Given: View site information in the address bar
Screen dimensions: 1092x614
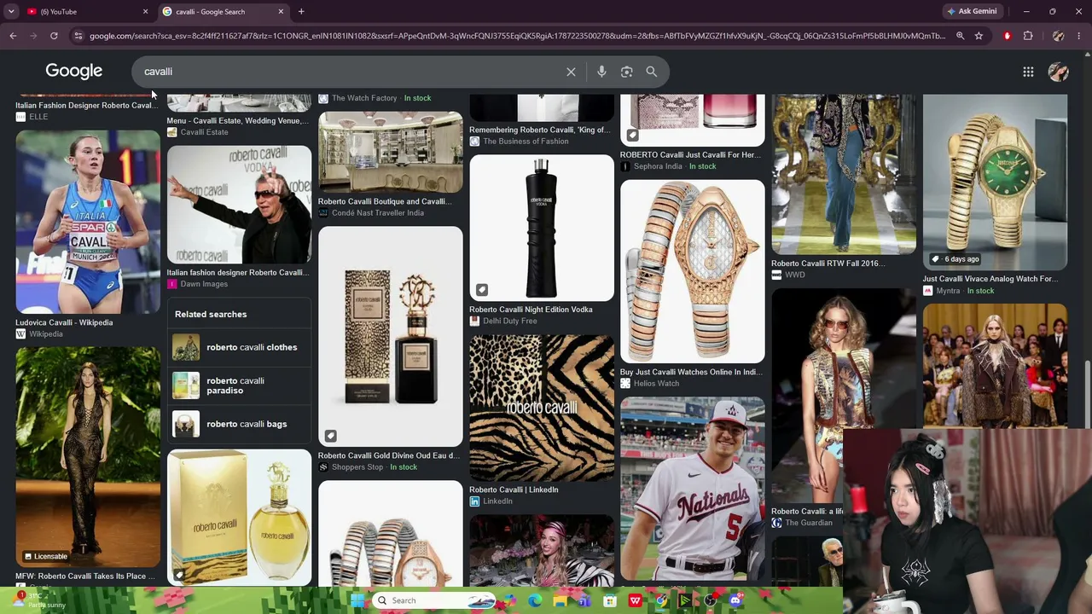Looking at the screenshot, I should pos(78,36).
